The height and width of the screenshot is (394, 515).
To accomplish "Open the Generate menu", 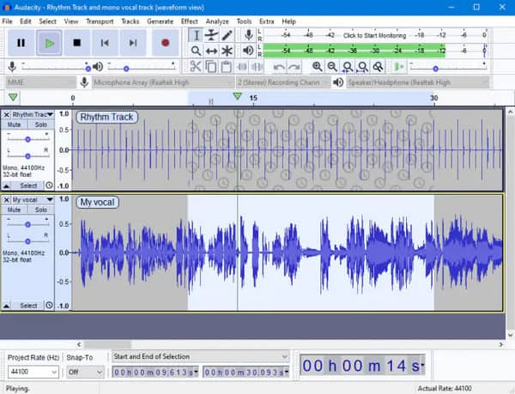I will click(x=160, y=21).
